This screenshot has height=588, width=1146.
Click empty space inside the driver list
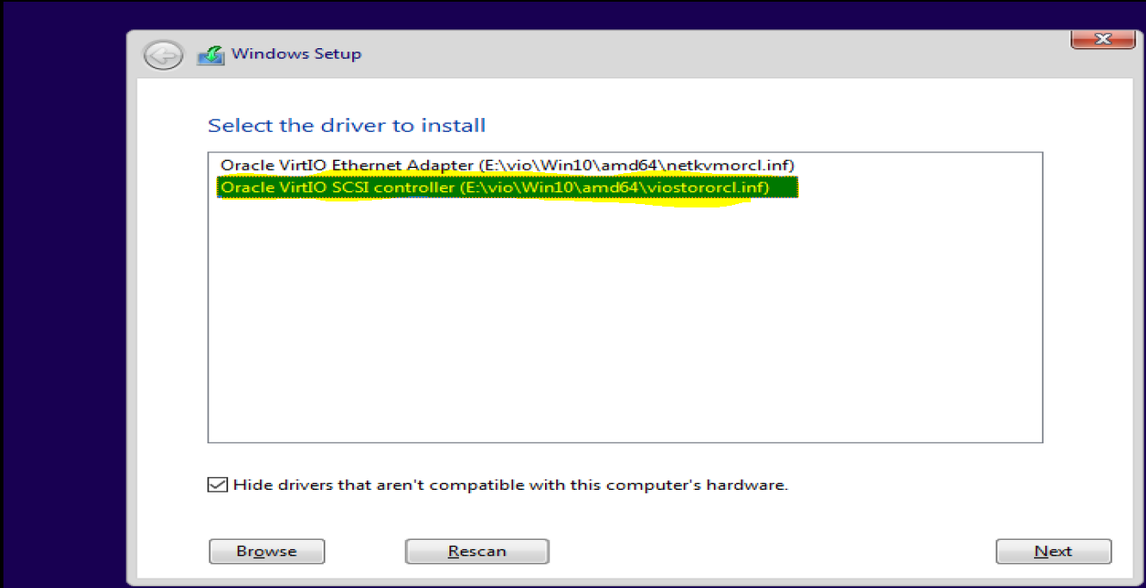(x=625, y=327)
